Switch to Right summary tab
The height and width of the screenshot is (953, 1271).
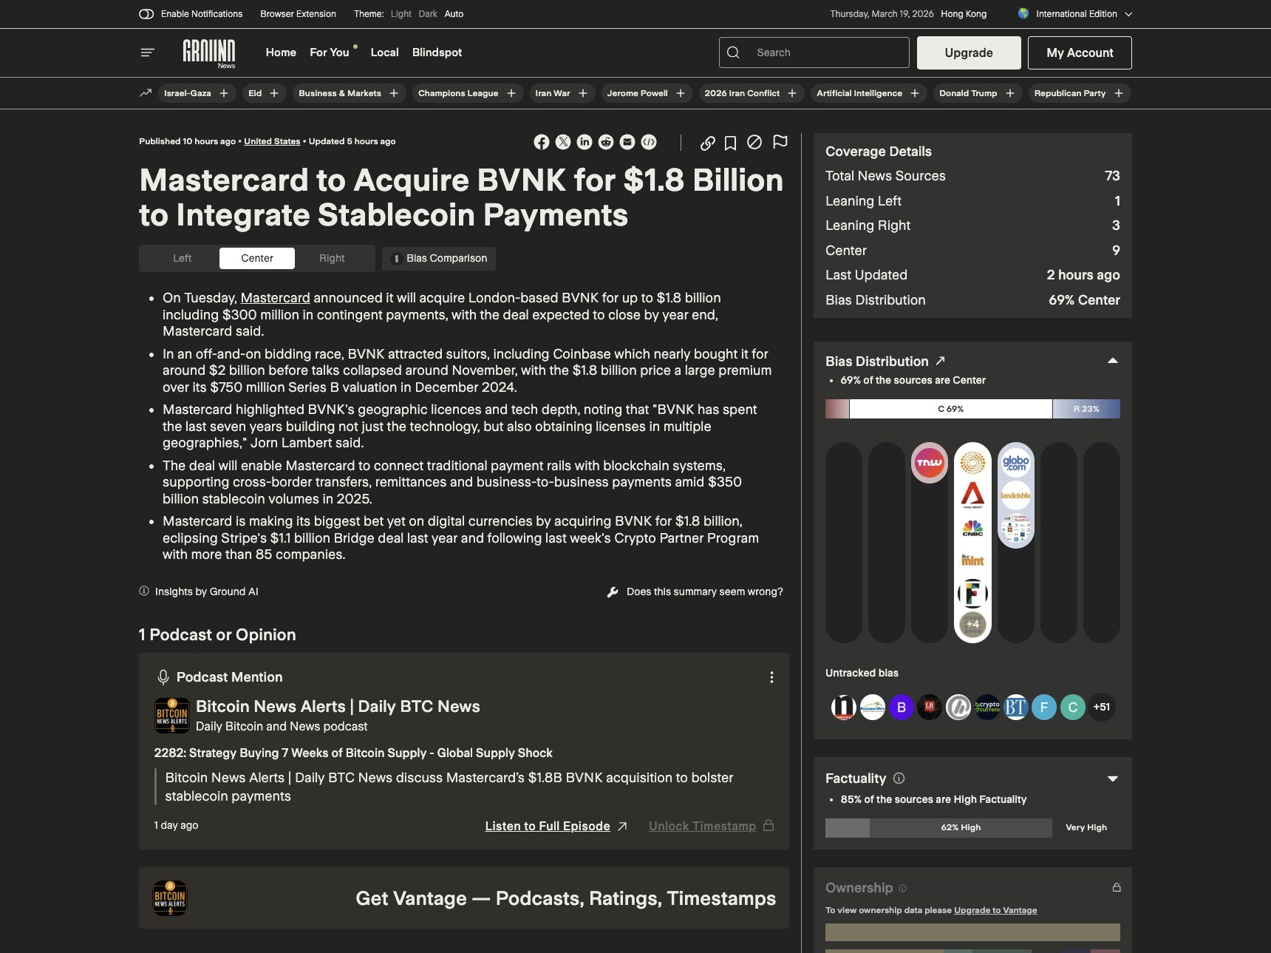(332, 258)
